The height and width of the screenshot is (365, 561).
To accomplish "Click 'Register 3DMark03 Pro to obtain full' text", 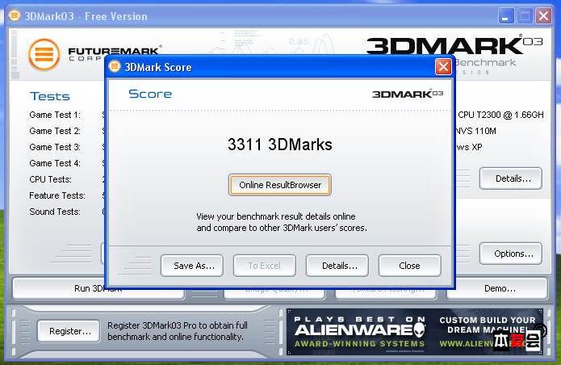I will pos(178,325).
